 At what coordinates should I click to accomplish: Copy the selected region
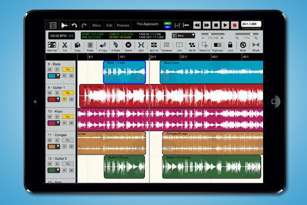click(77, 46)
